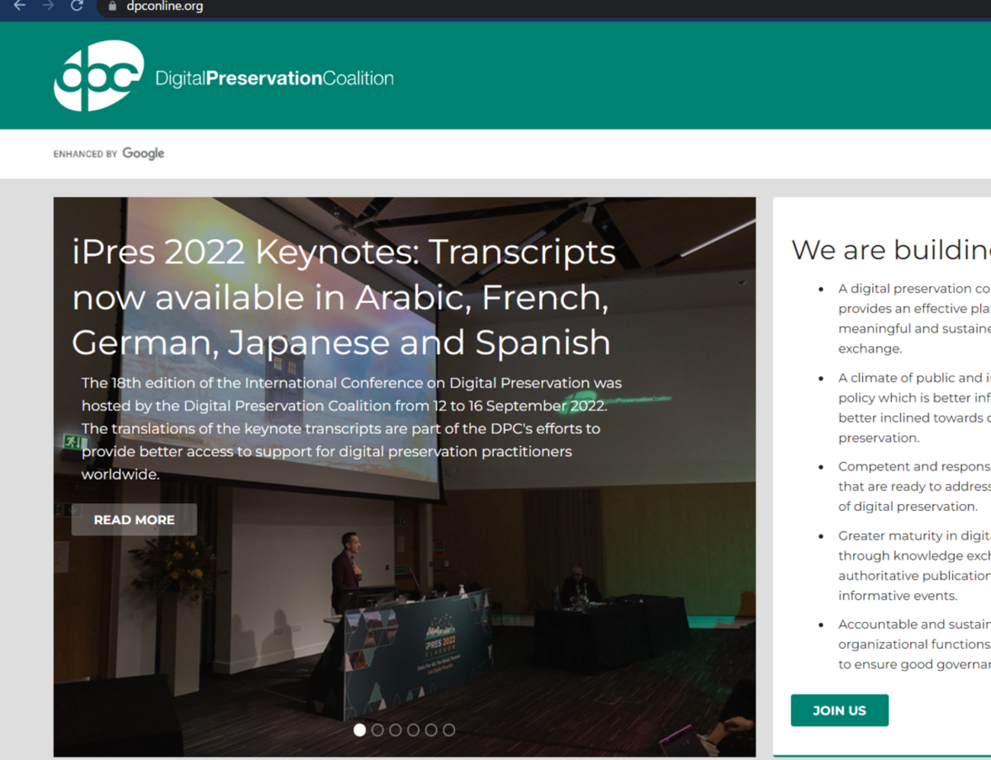991x760 pixels.
Task: Click the DPC circular logo
Action: coord(98,76)
